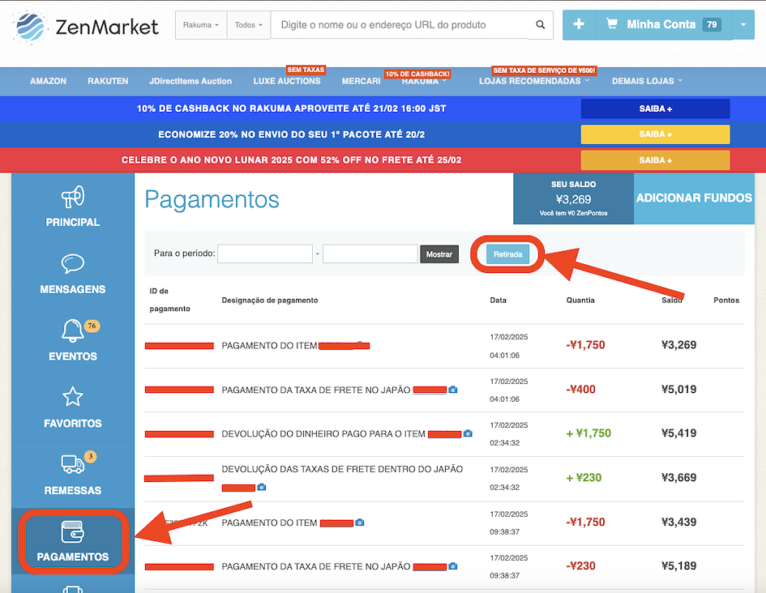The height and width of the screenshot is (593, 766).
Task: Click the ¥5,019 balance value
Action: (678, 390)
